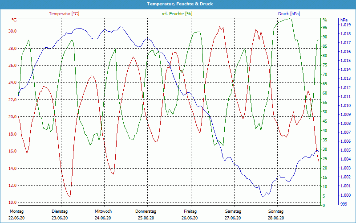This screenshot has width=356, height=223.
Task: Click the '20,0' temperature axis value
Action: pyautogui.click(x=12, y=117)
